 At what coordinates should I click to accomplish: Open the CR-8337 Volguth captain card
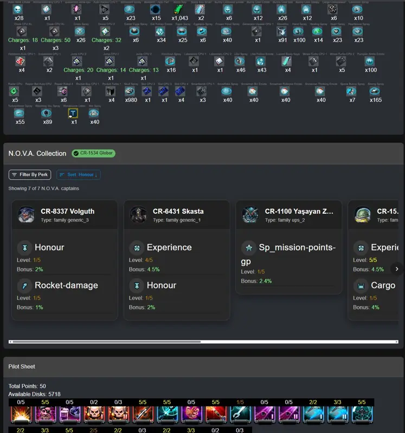pos(65,260)
